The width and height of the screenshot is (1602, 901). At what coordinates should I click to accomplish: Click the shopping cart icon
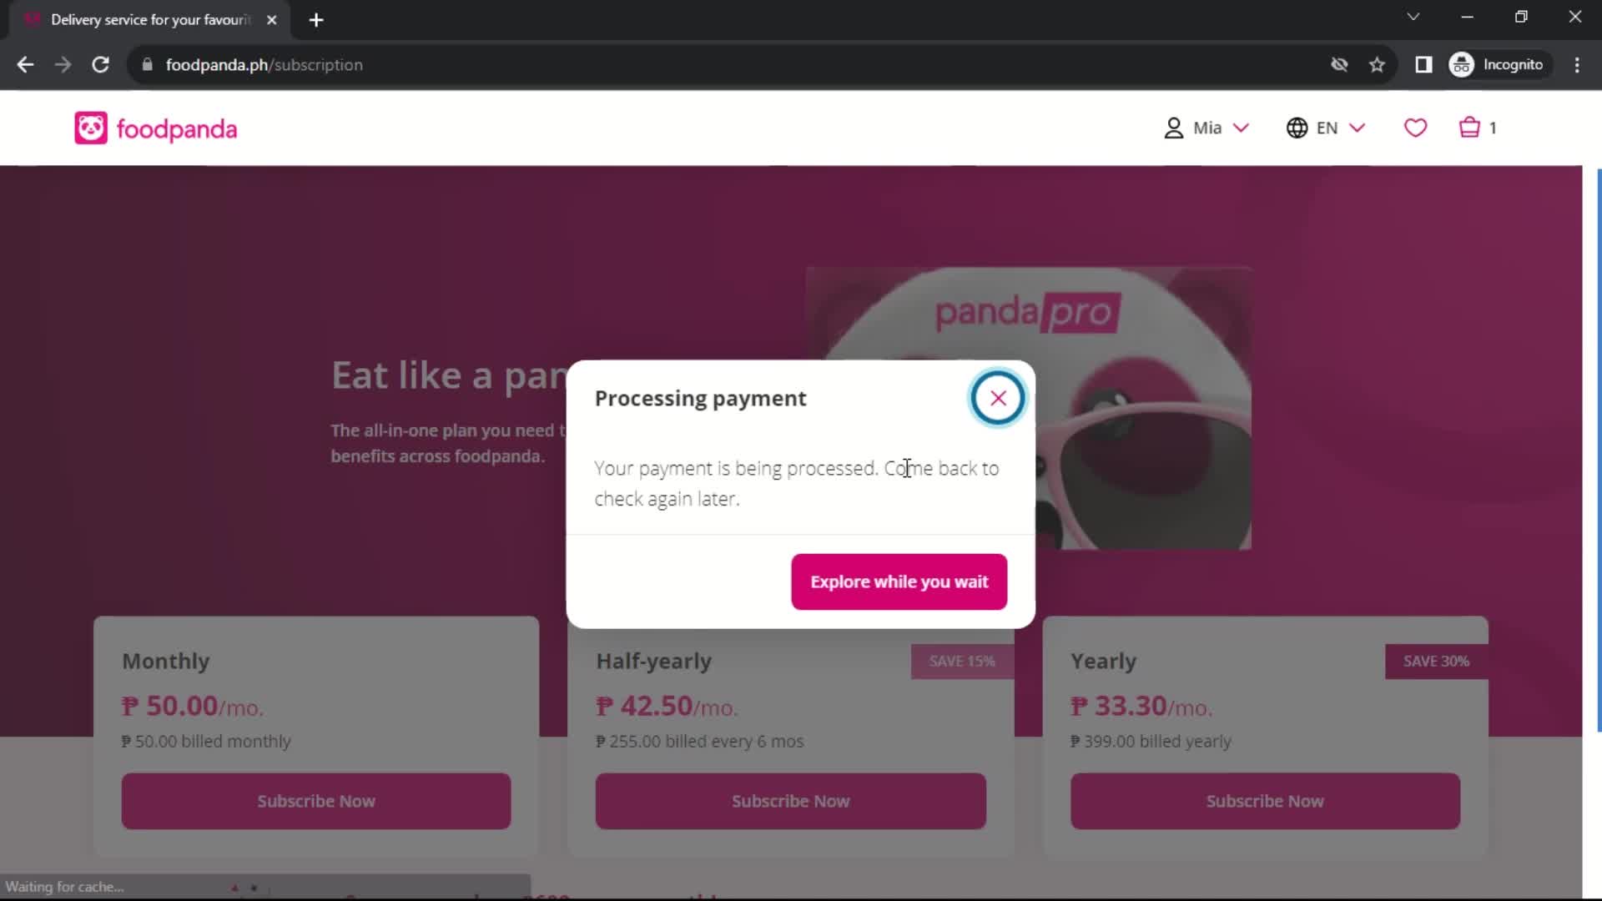[1470, 128]
